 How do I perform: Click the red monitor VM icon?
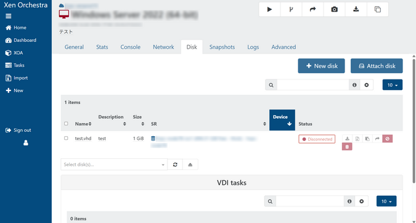click(64, 14)
